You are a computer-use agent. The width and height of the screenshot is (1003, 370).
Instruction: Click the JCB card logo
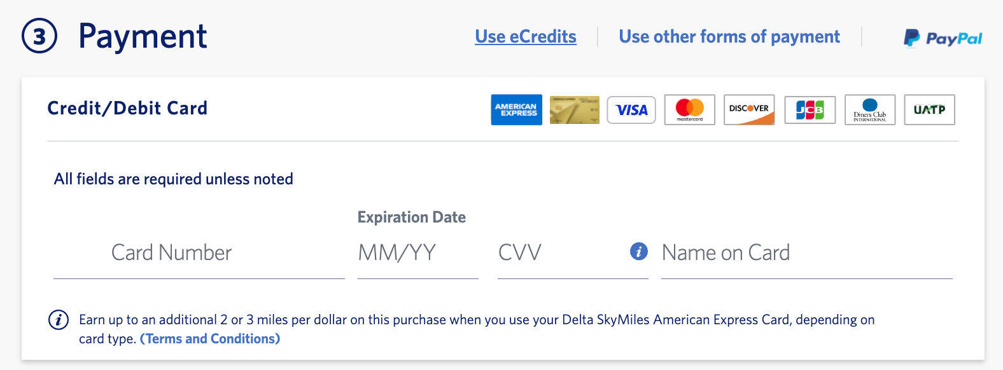(810, 110)
